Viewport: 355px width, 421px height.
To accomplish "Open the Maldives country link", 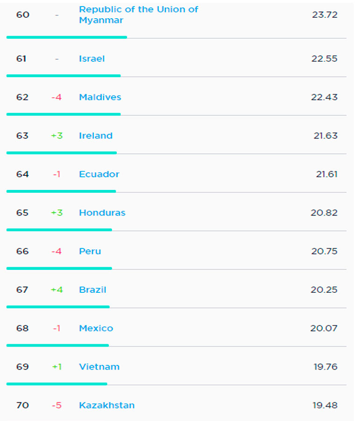I will coord(100,97).
